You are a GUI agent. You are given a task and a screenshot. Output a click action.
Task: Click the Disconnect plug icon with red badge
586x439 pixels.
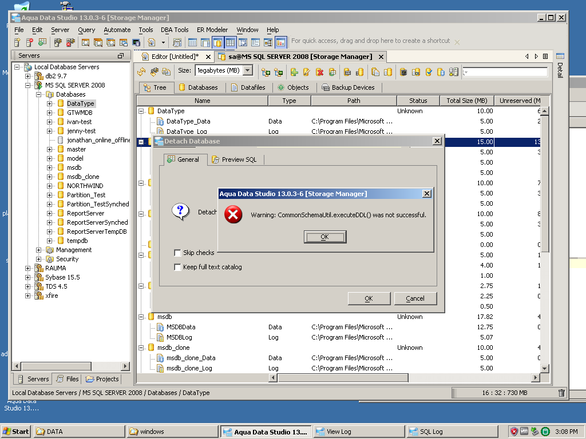point(70,42)
